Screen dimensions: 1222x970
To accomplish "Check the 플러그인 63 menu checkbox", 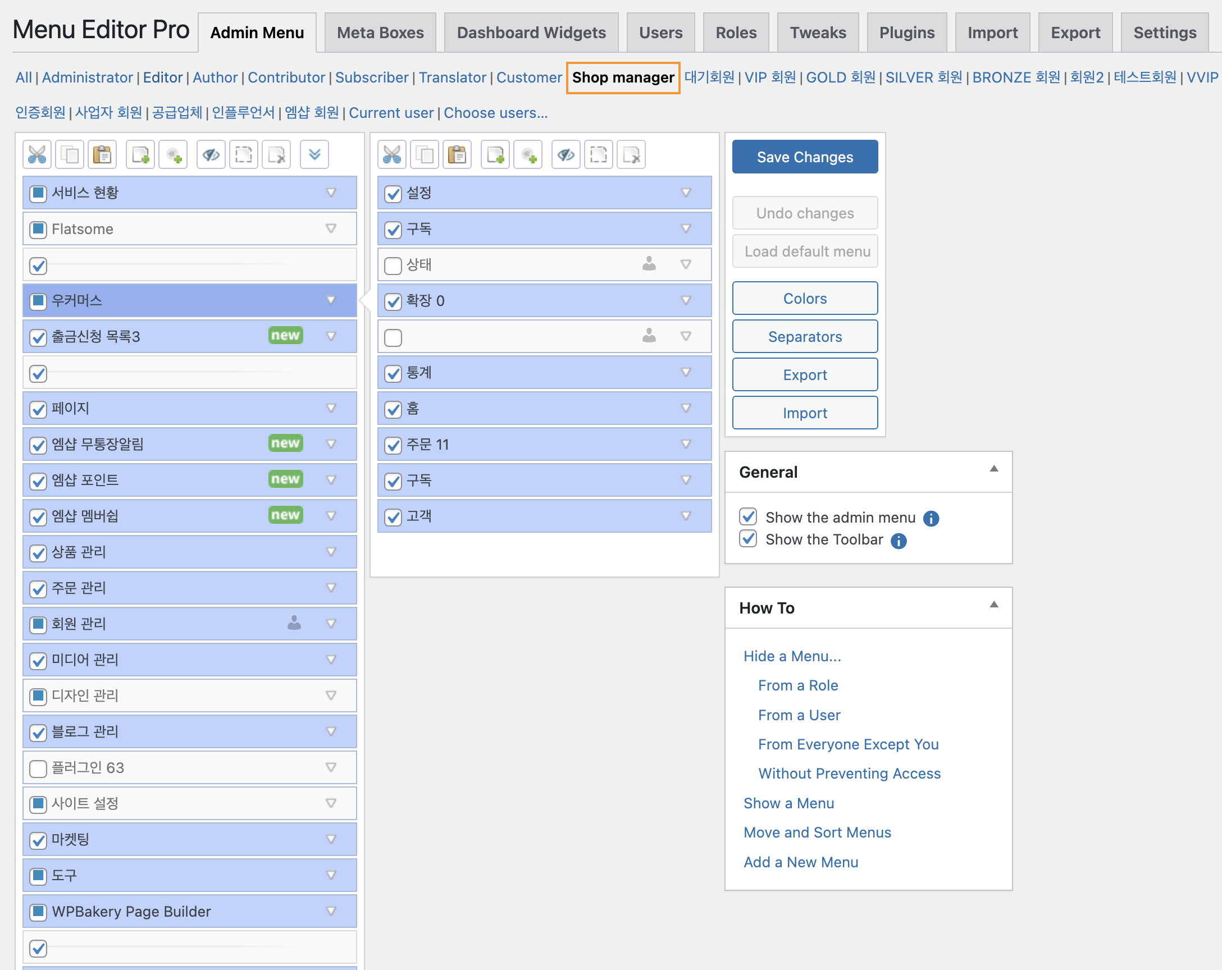I will (x=38, y=768).
